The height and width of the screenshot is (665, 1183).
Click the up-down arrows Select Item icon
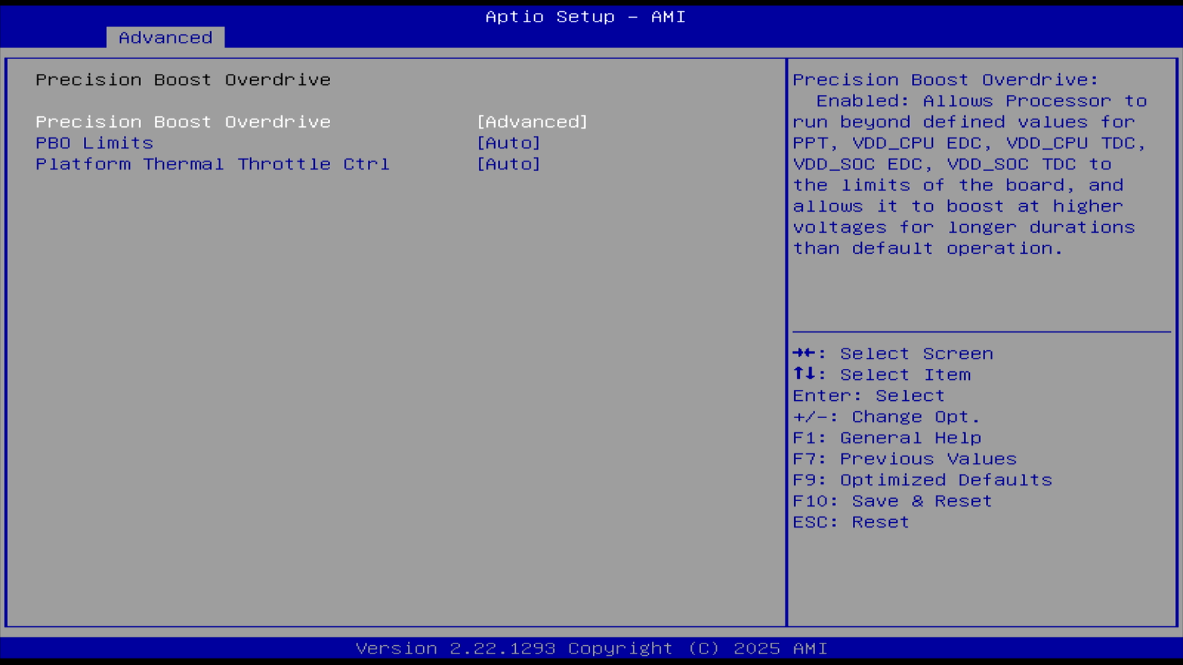point(803,374)
